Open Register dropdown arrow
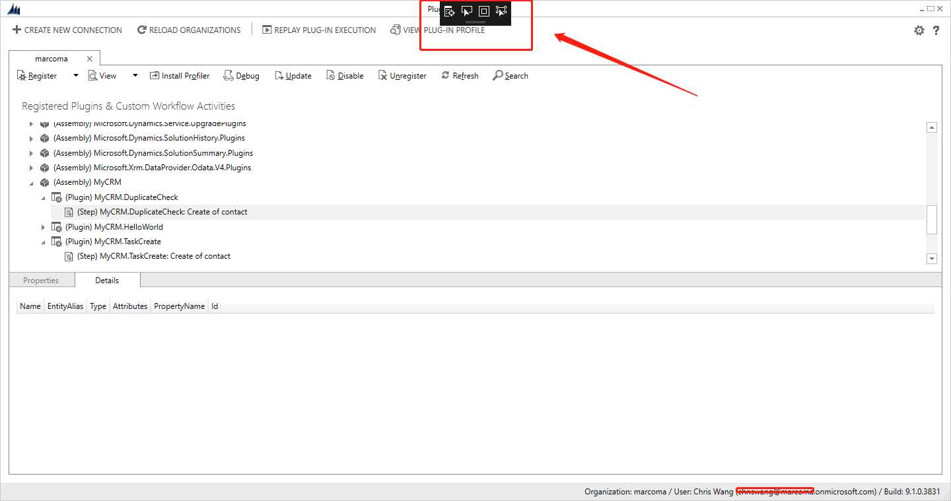The image size is (951, 501). coord(75,76)
